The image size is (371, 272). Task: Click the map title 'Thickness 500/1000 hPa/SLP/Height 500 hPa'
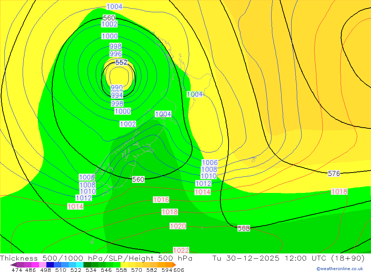(96, 258)
